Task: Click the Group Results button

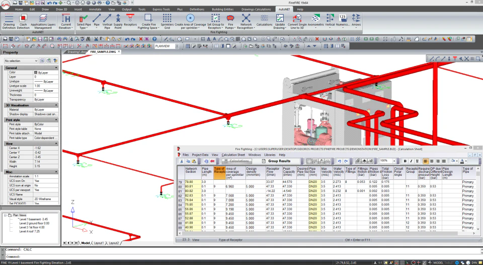Action: click(276, 161)
